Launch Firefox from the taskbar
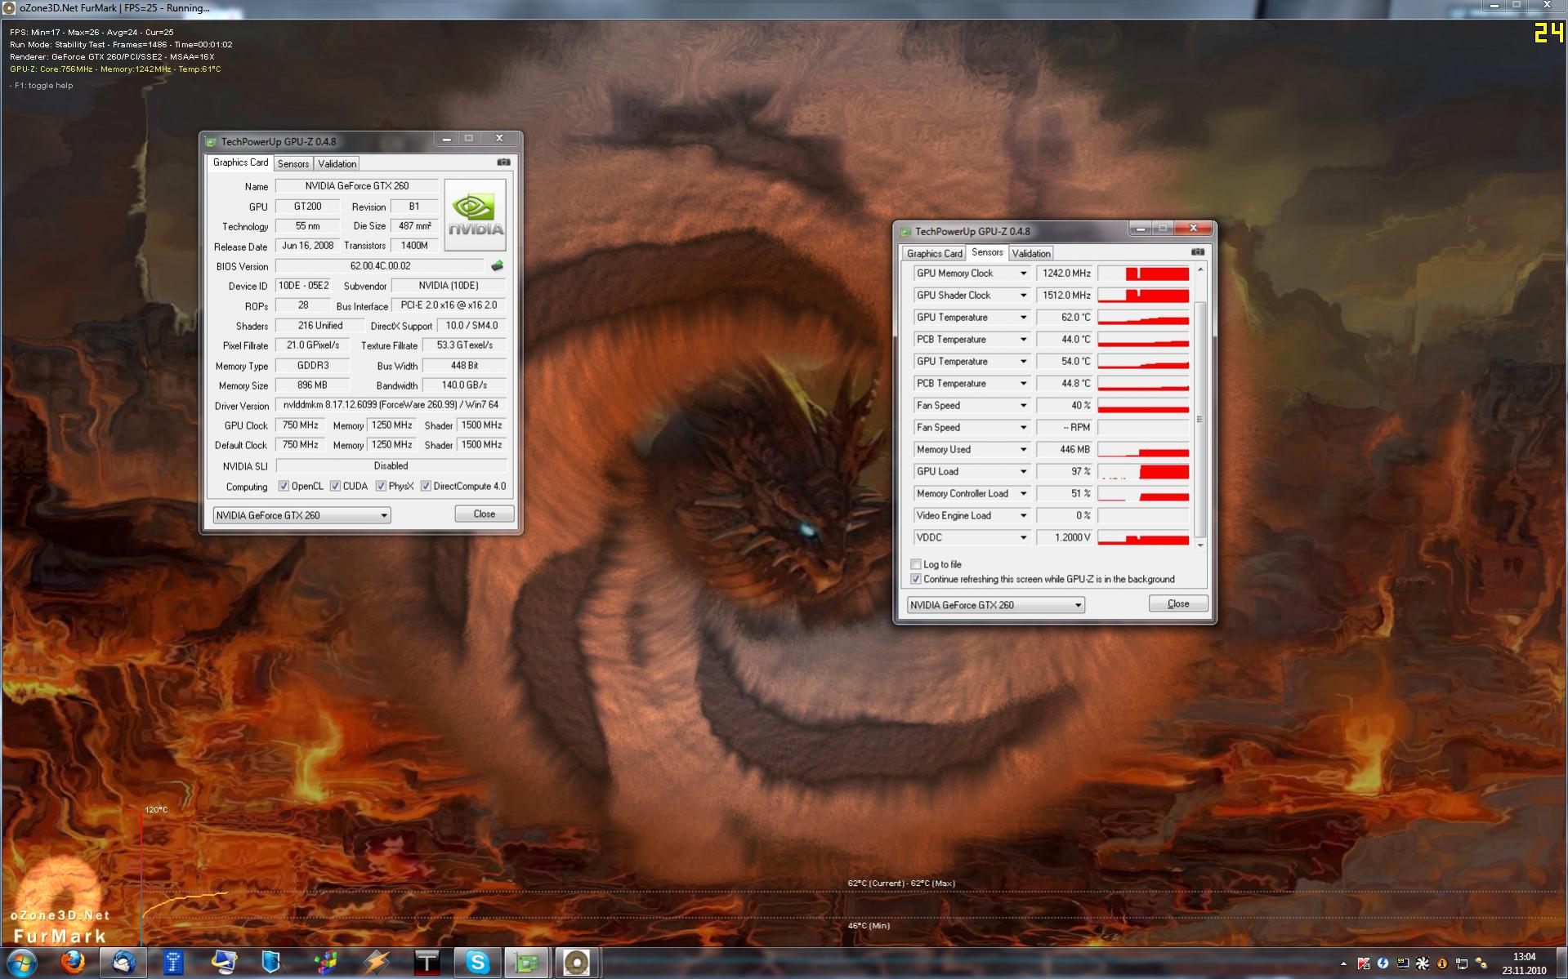Screen dimensions: 1568x979 74,963
